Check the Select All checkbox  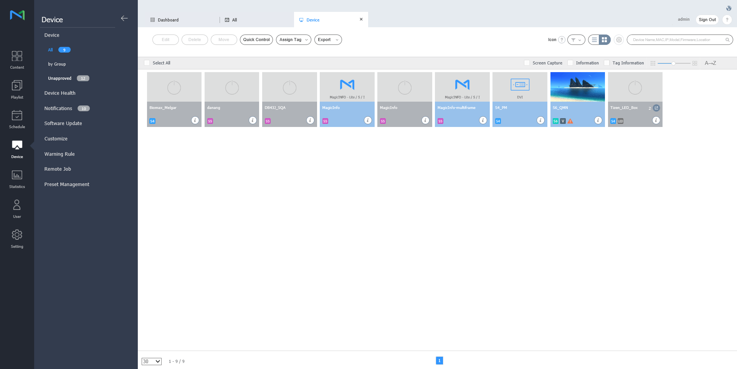tap(147, 63)
